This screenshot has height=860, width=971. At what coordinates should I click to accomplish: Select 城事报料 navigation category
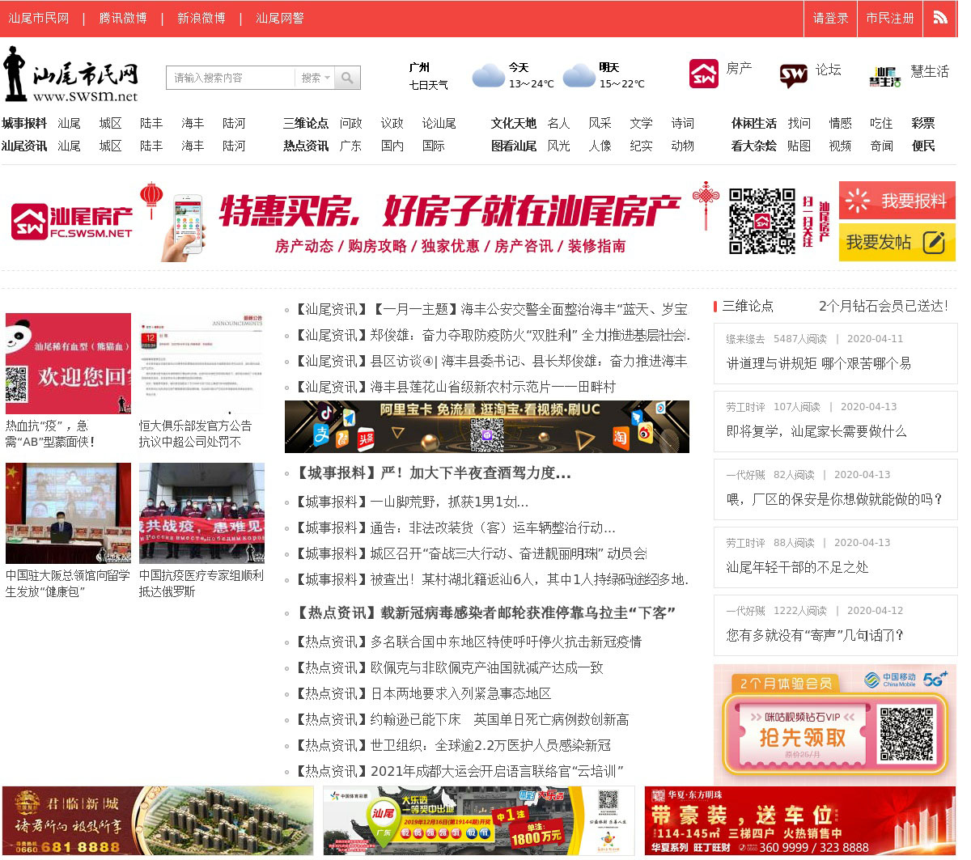click(24, 123)
